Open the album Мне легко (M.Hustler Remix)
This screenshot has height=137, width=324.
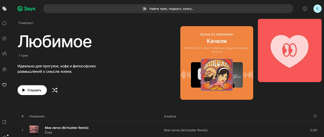186,130
